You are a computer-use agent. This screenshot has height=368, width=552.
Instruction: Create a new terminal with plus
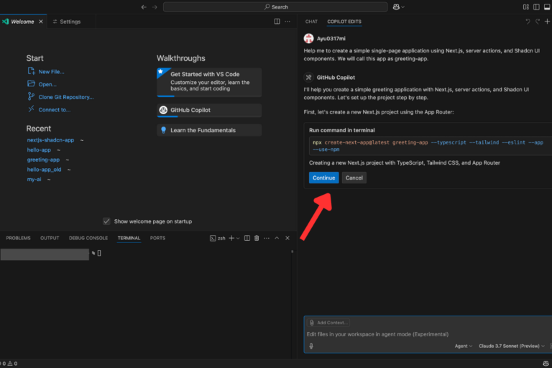[231, 238]
